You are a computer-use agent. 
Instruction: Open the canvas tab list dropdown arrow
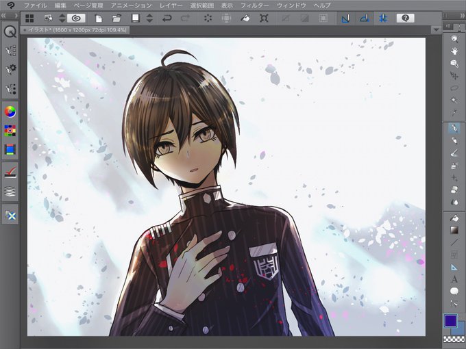coord(436,29)
